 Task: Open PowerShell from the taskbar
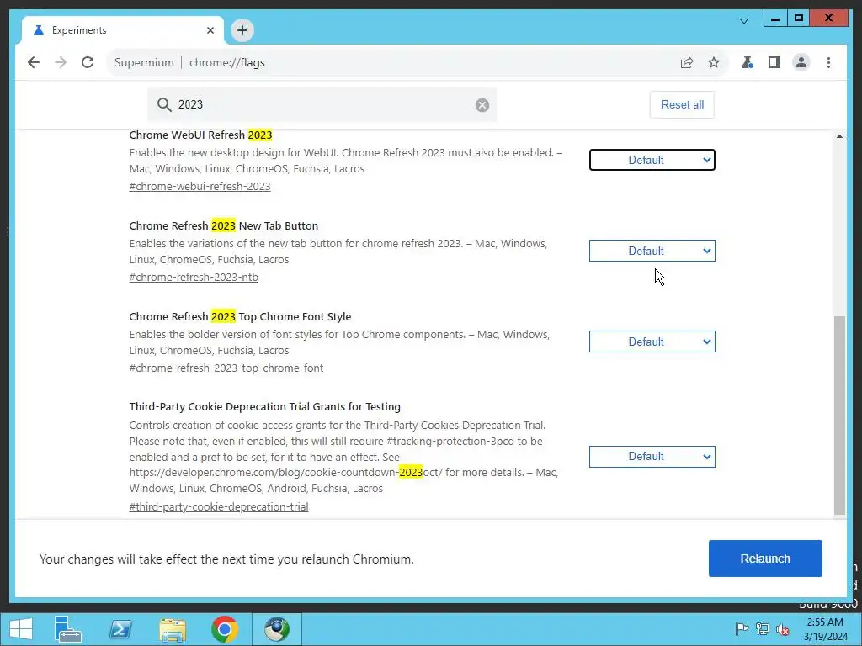point(120,629)
